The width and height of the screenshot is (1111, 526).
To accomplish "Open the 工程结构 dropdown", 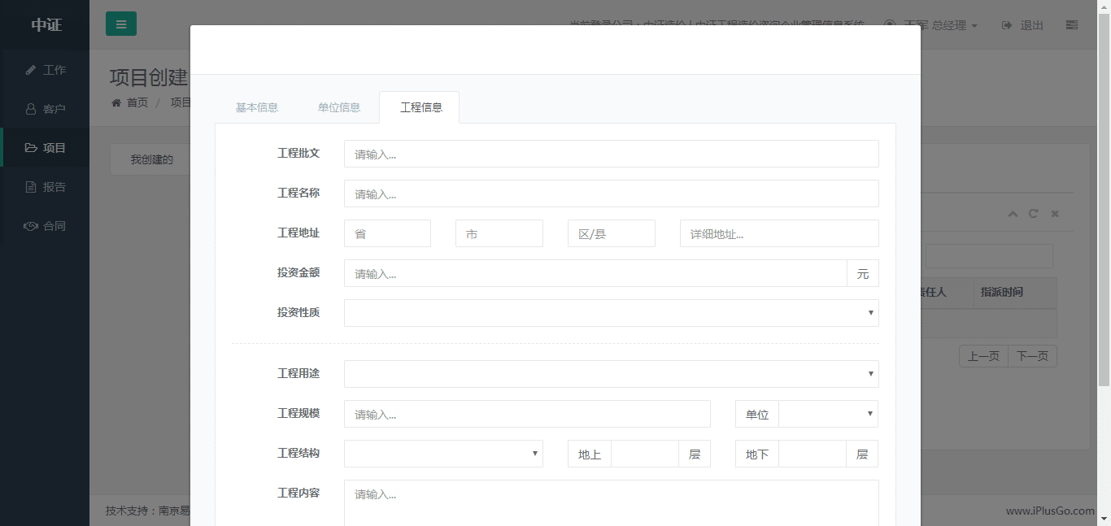I will click(443, 454).
